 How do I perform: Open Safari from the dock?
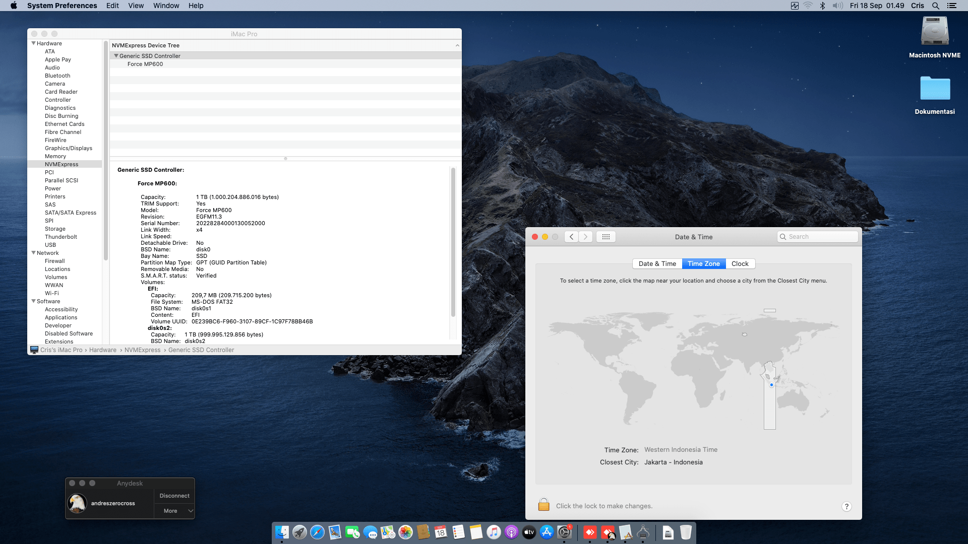317,532
